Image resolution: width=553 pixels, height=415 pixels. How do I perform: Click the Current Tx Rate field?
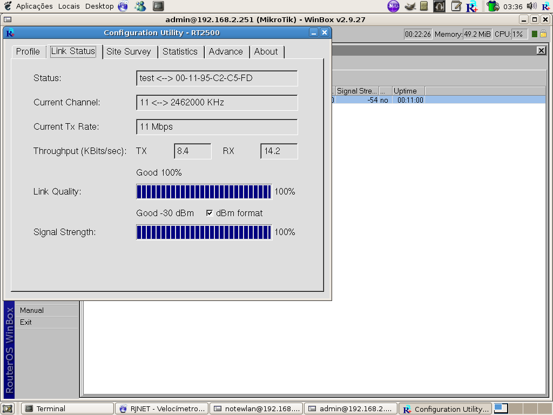[x=217, y=126]
